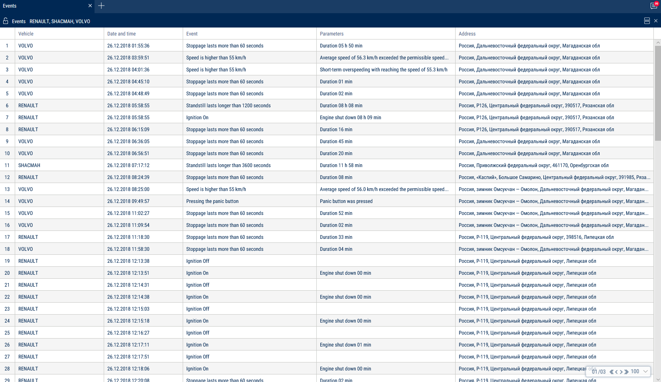Viewport: 661px width, 382px height.
Task: Sort by the Vehicle column header
Action: 59,34
